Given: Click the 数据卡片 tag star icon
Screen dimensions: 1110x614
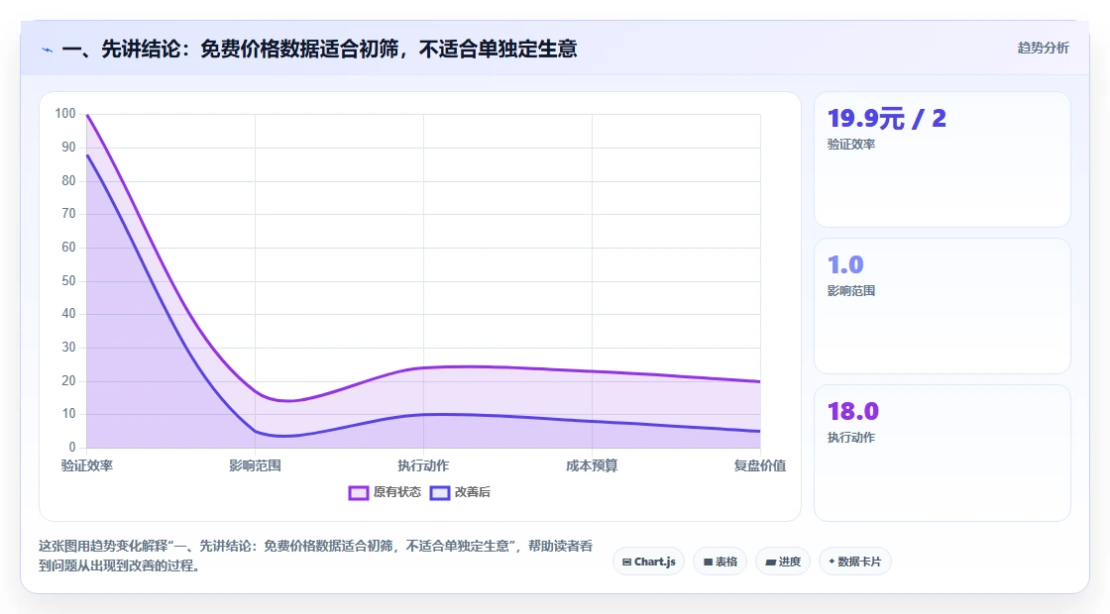Looking at the screenshot, I should [832, 562].
